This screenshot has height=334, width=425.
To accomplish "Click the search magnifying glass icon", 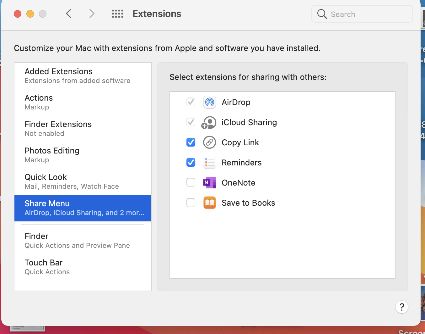I will click(x=322, y=14).
